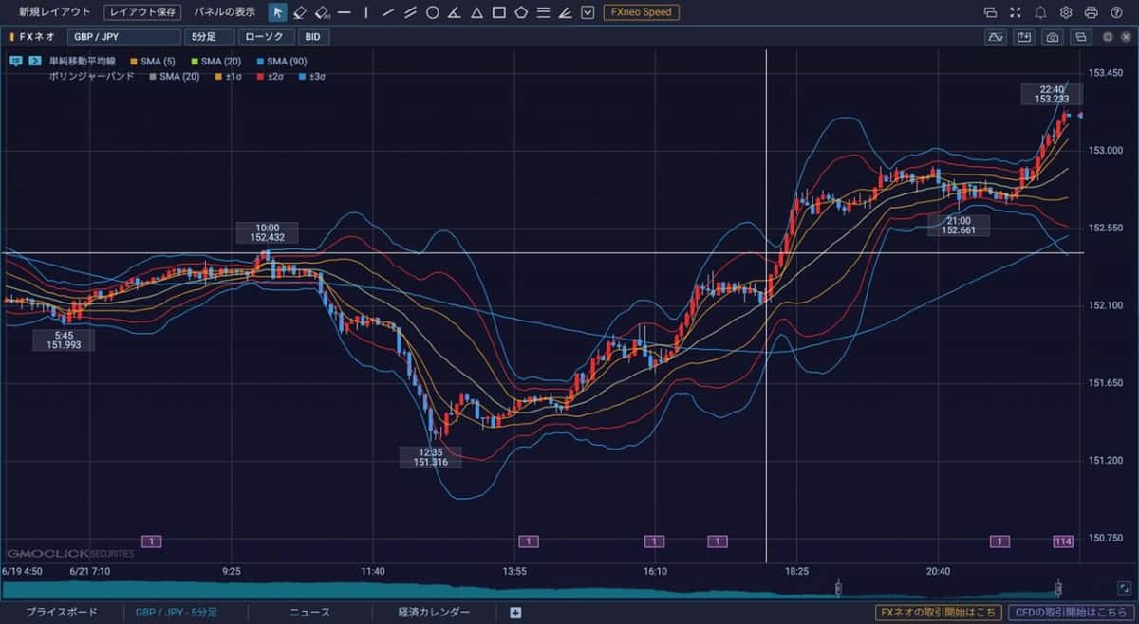Select the circle drawing tool
This screenshot has height=624, width=1139.
pyautogui.click(x=432, y=12)
